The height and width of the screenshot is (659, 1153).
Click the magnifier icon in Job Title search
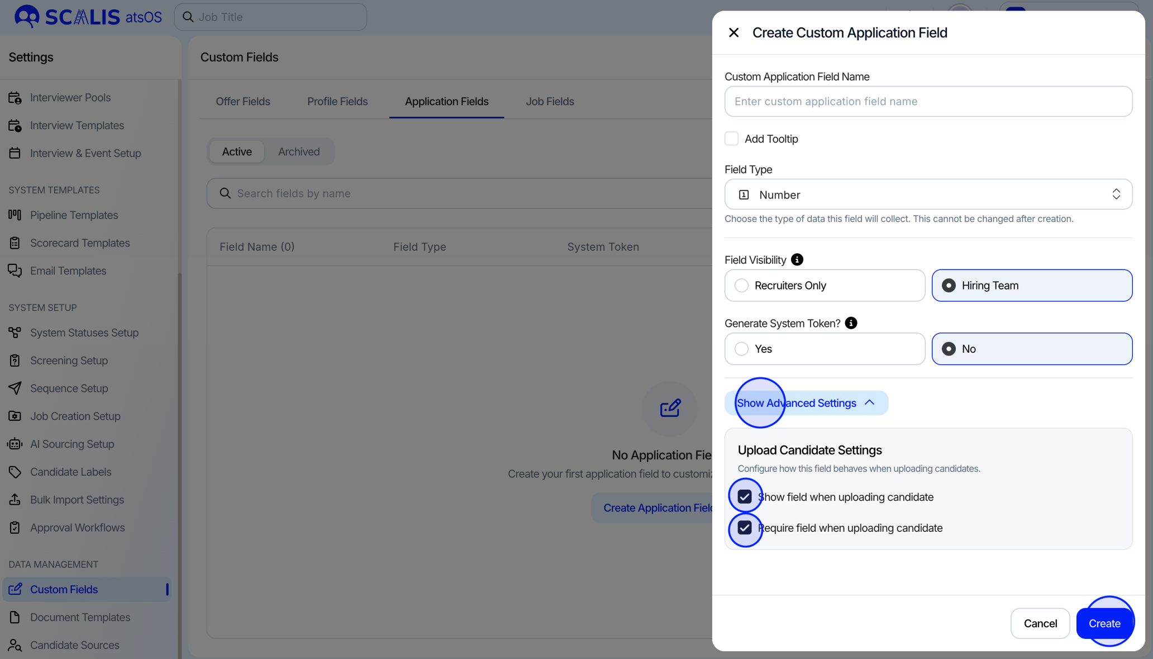pos(188,17)
